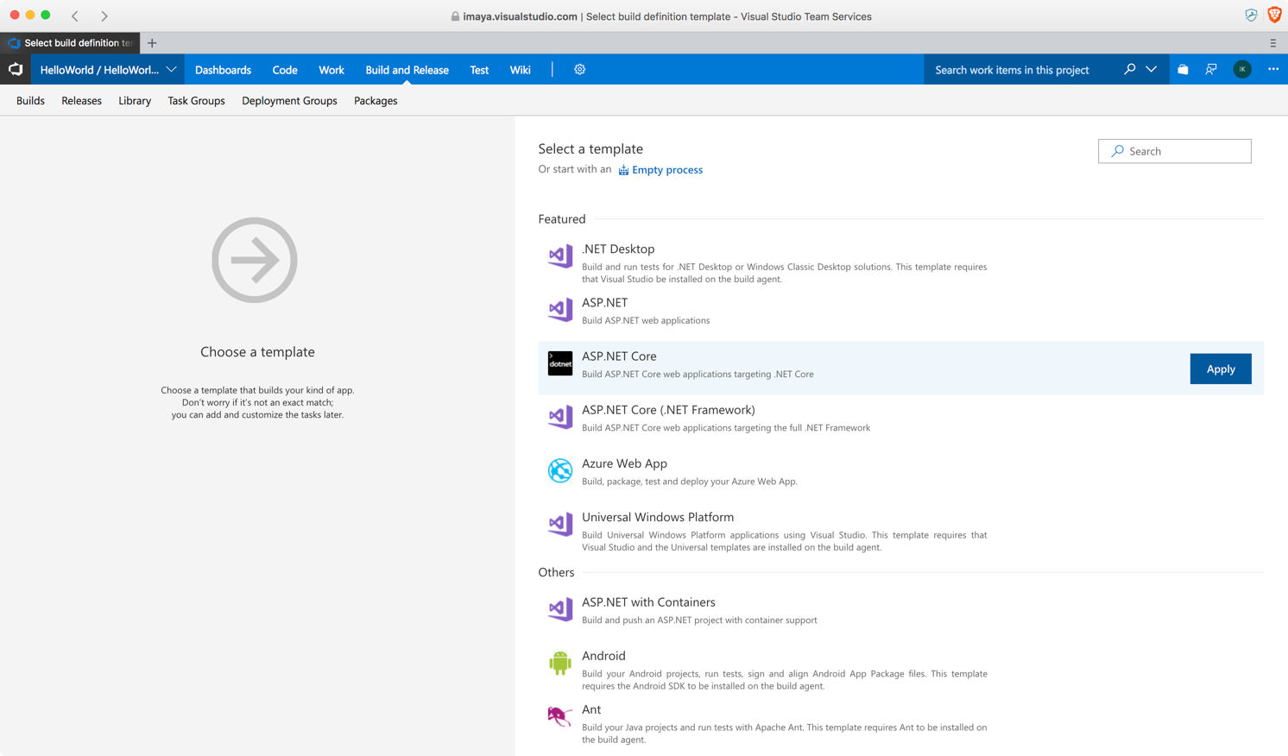Click the ASP.NET template title
The height and width of the screenshot is (756, 1288).
point(604,302)
